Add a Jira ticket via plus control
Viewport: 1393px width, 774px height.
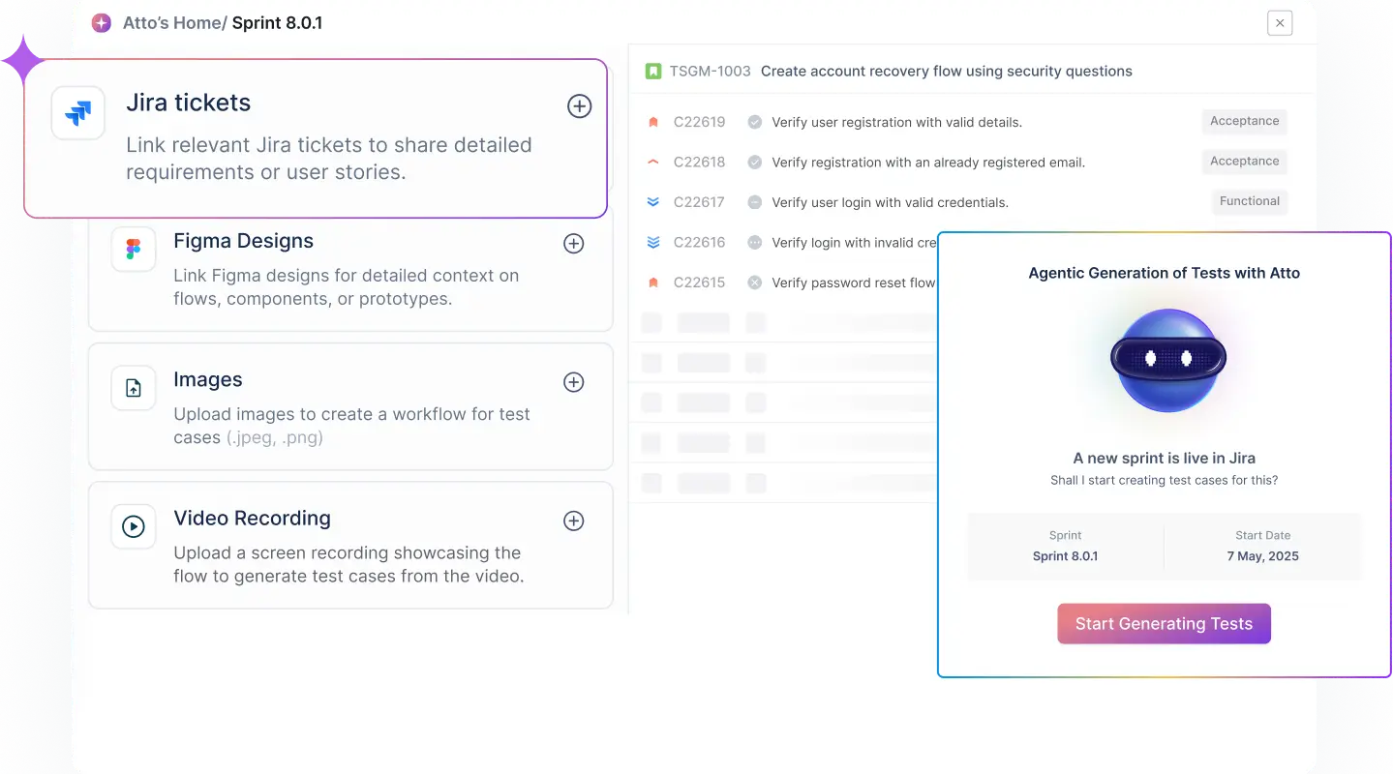579,106
